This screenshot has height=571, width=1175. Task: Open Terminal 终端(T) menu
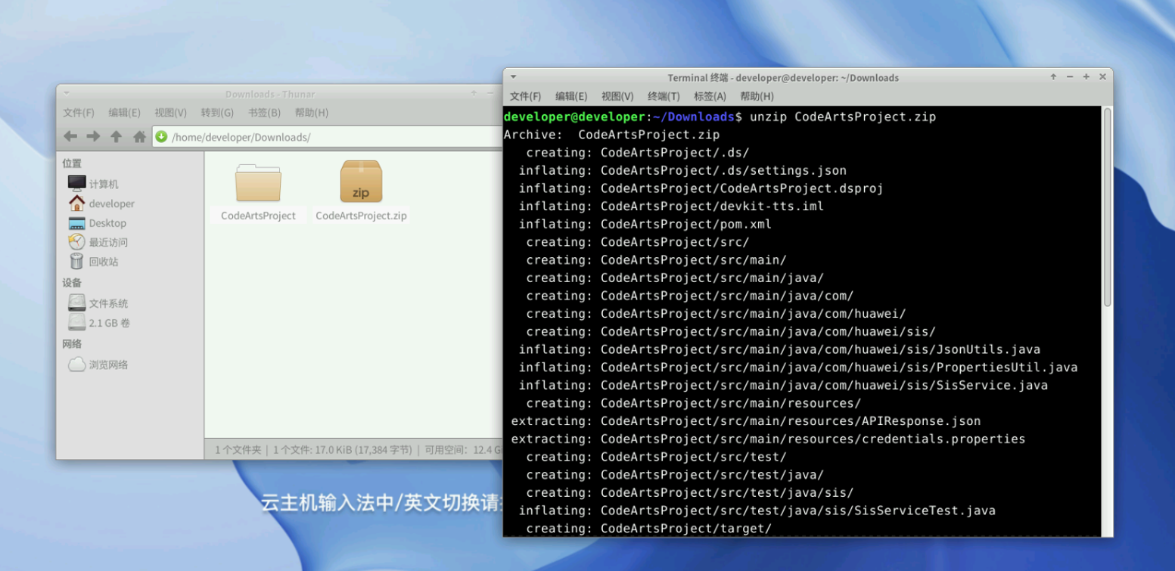click(x=664, y=96)
